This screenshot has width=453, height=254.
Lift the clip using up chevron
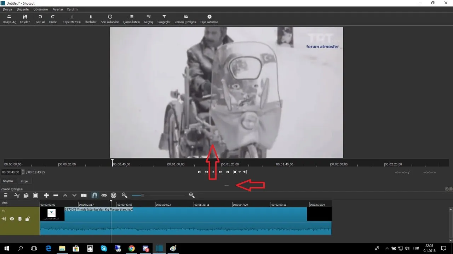click(x=65, y=195)
